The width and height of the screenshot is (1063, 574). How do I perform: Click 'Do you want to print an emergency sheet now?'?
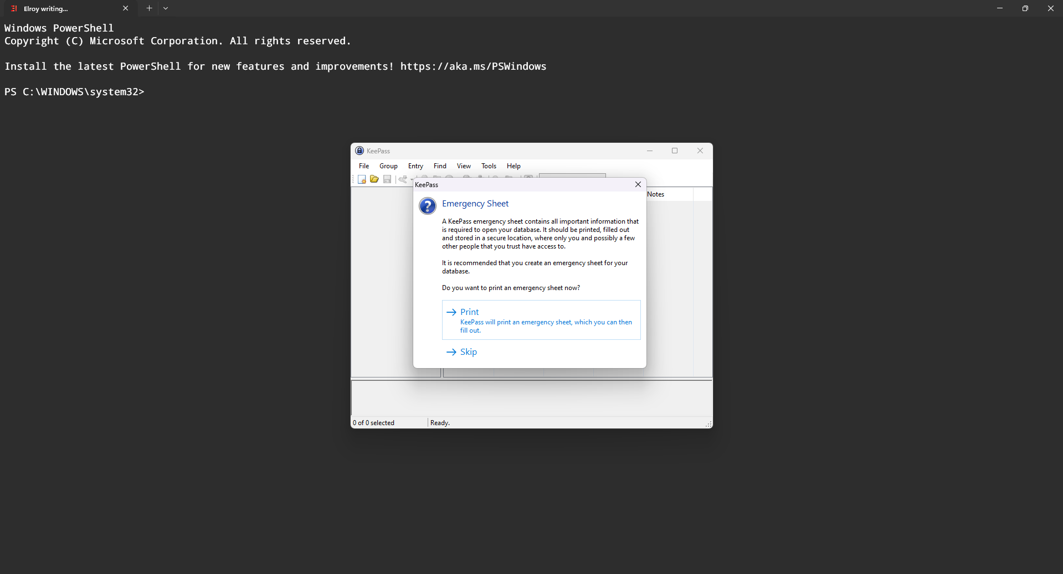(x=511, y=288)
